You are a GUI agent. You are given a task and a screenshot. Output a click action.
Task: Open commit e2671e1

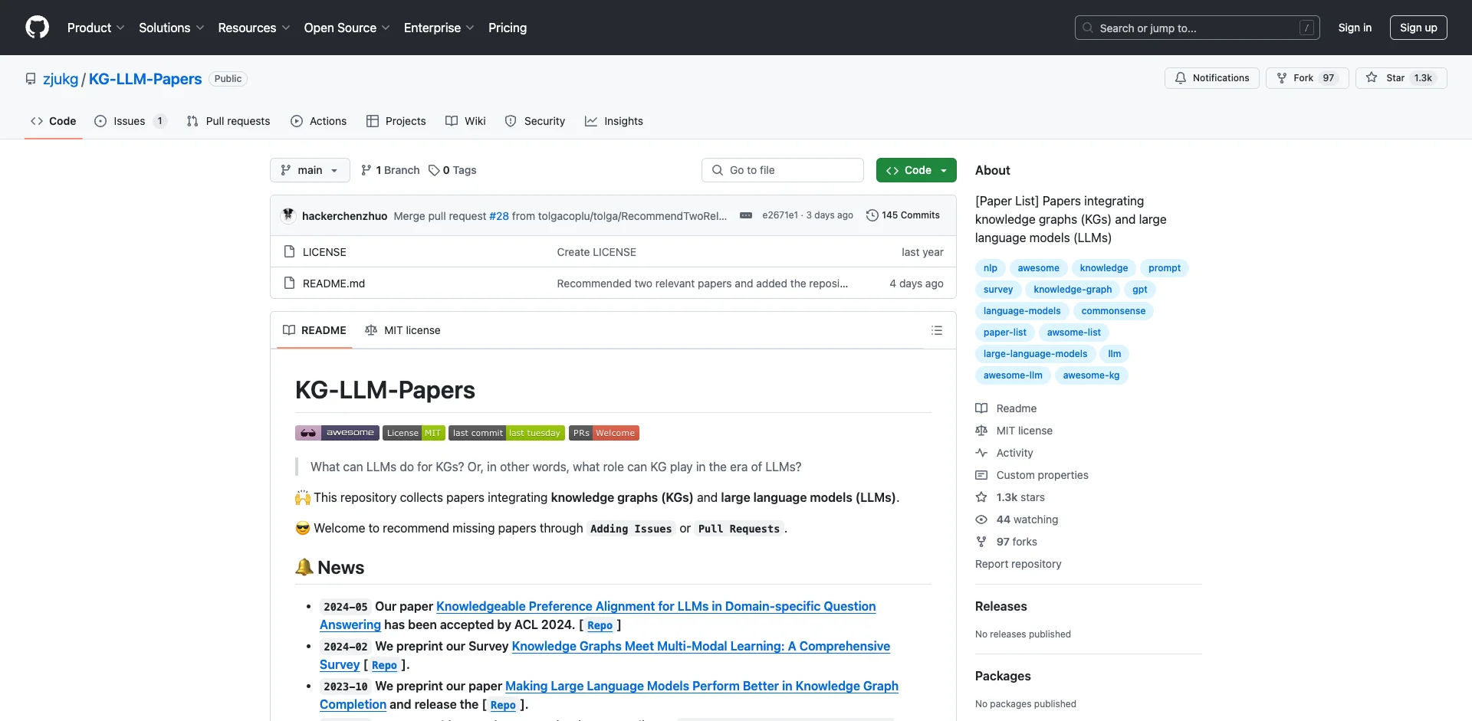[x=780, y=215]
